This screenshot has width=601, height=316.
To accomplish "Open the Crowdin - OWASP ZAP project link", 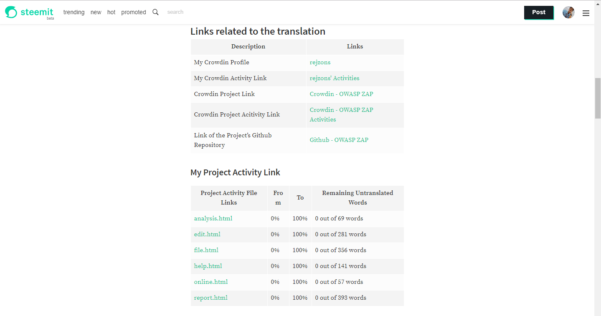I will pos(341,94).
